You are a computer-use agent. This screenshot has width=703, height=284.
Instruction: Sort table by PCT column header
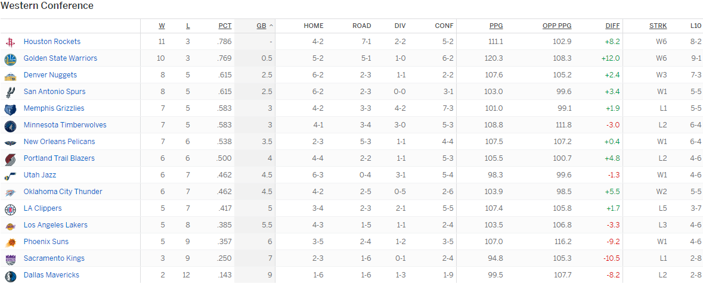tap(225, 26)
